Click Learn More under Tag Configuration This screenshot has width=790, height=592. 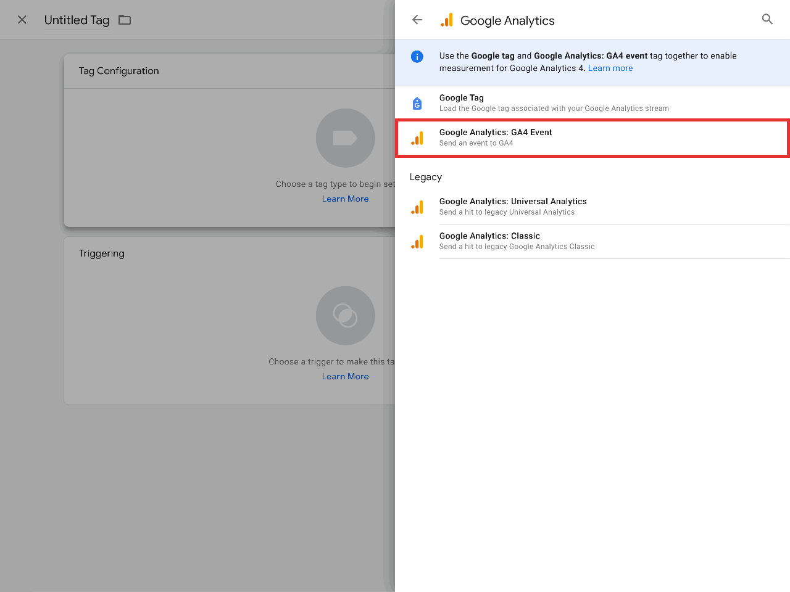point(345,199)
